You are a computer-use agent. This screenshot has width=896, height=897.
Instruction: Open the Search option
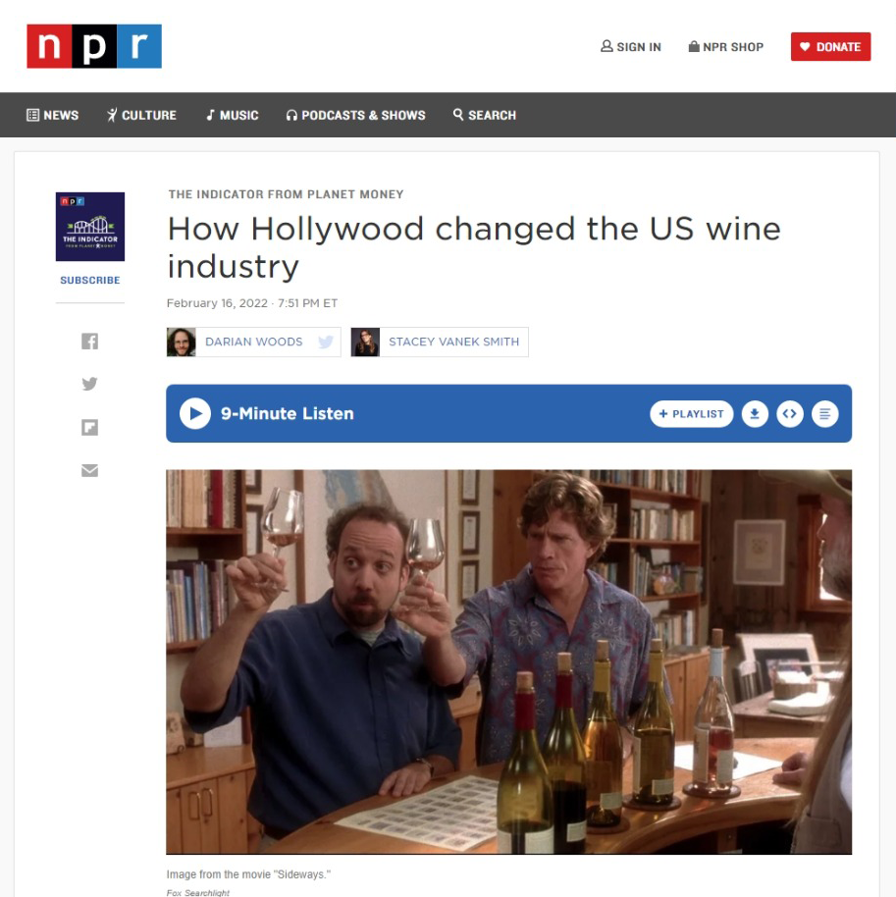485,115
